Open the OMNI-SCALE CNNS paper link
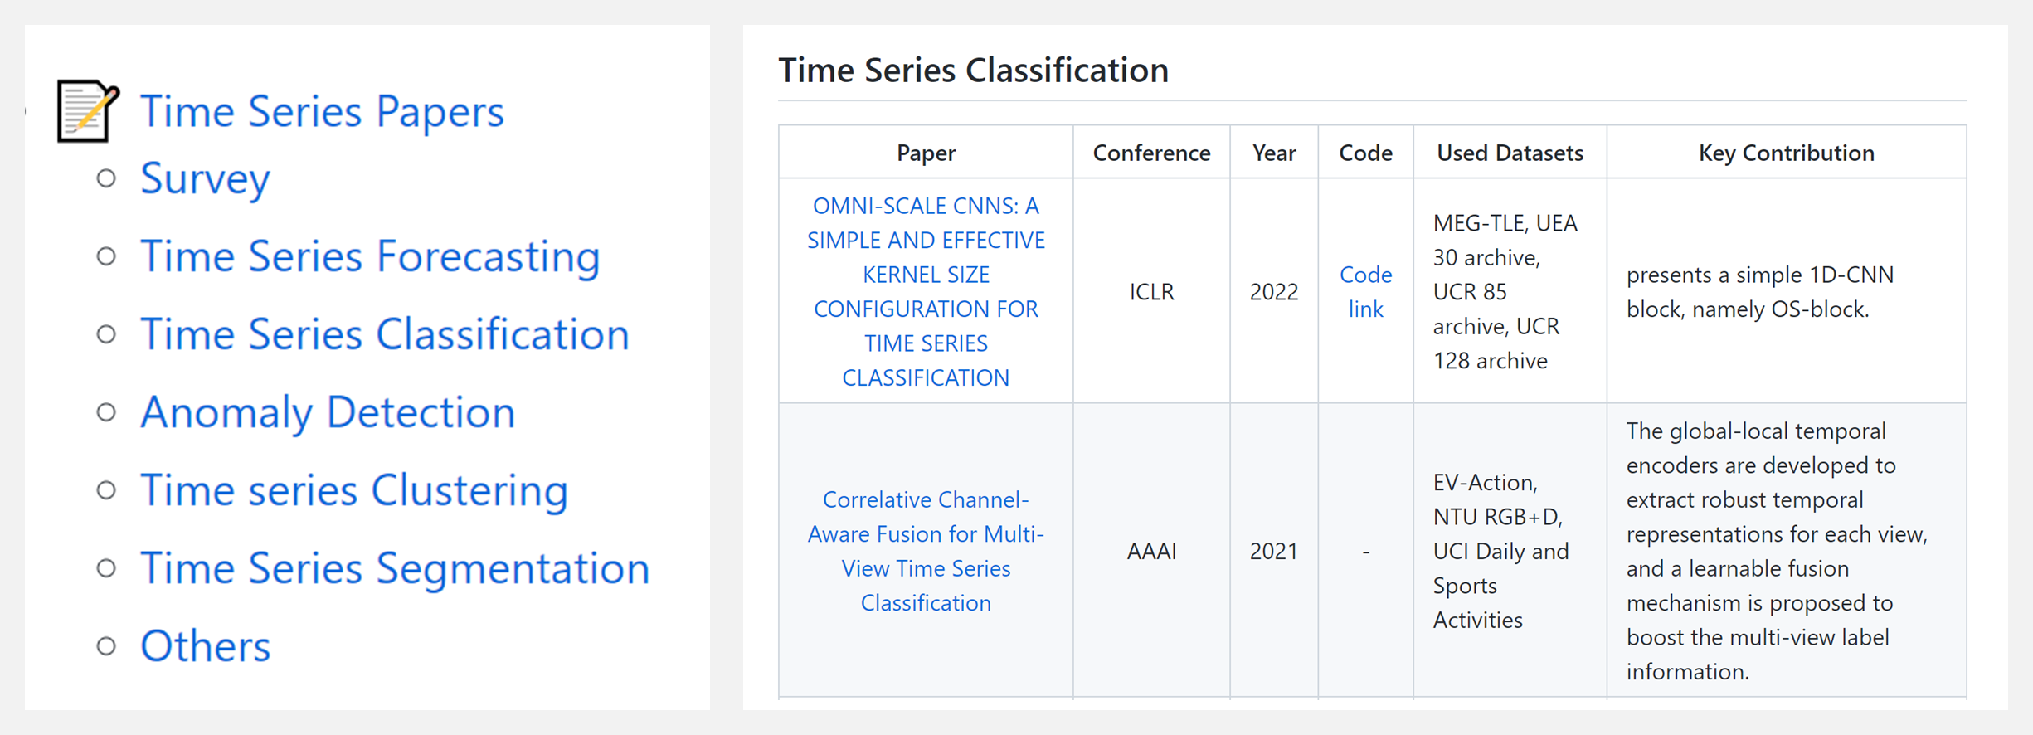This screenshot has height=735, width=2033. [x=926, y=291]
